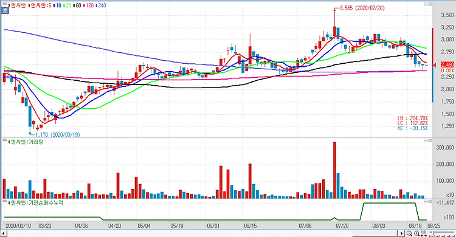Click the 3,500 price axis label
The width and height of the screenshot is (456, 237).
(447, 15)
